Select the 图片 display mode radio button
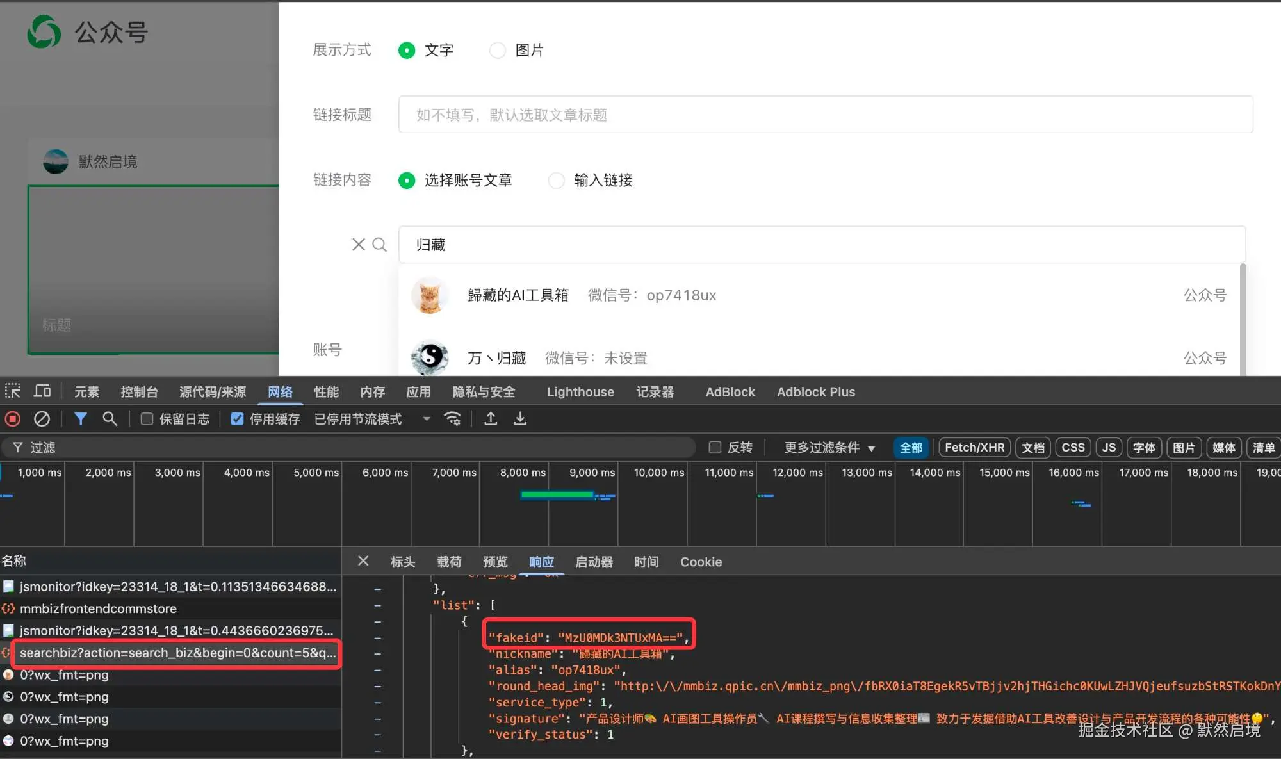 pos(498,50)
